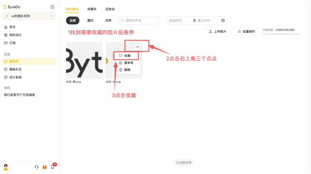Open the gift box icon
This screenshot has height=174, width=311.
click(x=44, y=167)
